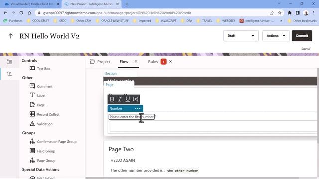
Task: Switch to the Project tab
Action: [100, 62]
